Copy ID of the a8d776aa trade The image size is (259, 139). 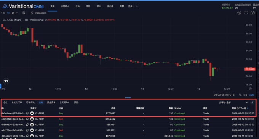[27, 130]
